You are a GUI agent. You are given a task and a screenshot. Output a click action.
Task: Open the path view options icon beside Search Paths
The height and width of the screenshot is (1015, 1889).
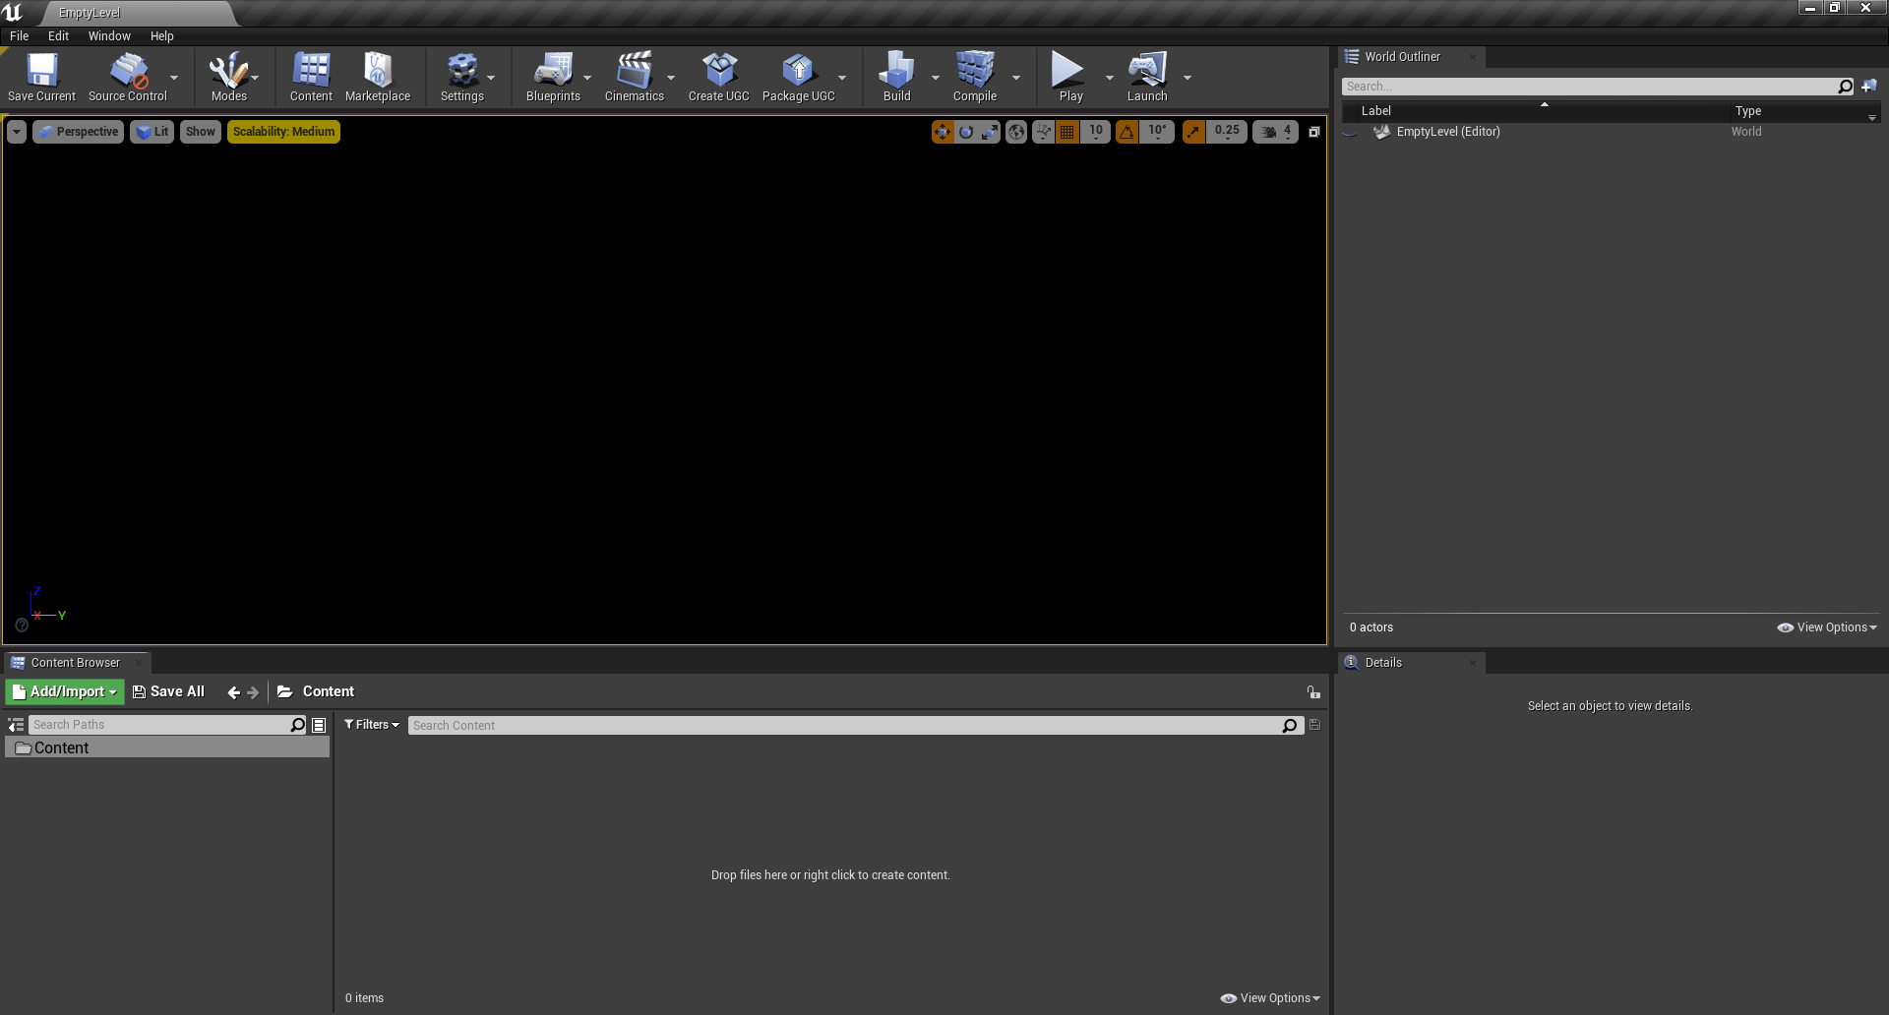[319, 725]
